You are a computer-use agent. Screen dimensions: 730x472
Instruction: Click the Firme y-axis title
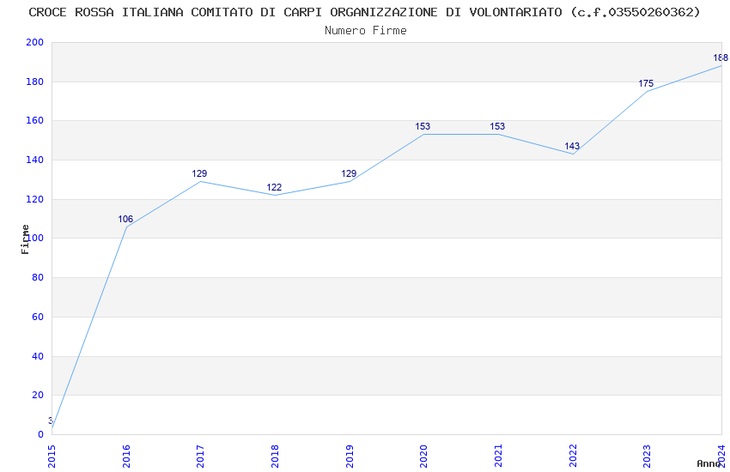click(x=25, y=239)
